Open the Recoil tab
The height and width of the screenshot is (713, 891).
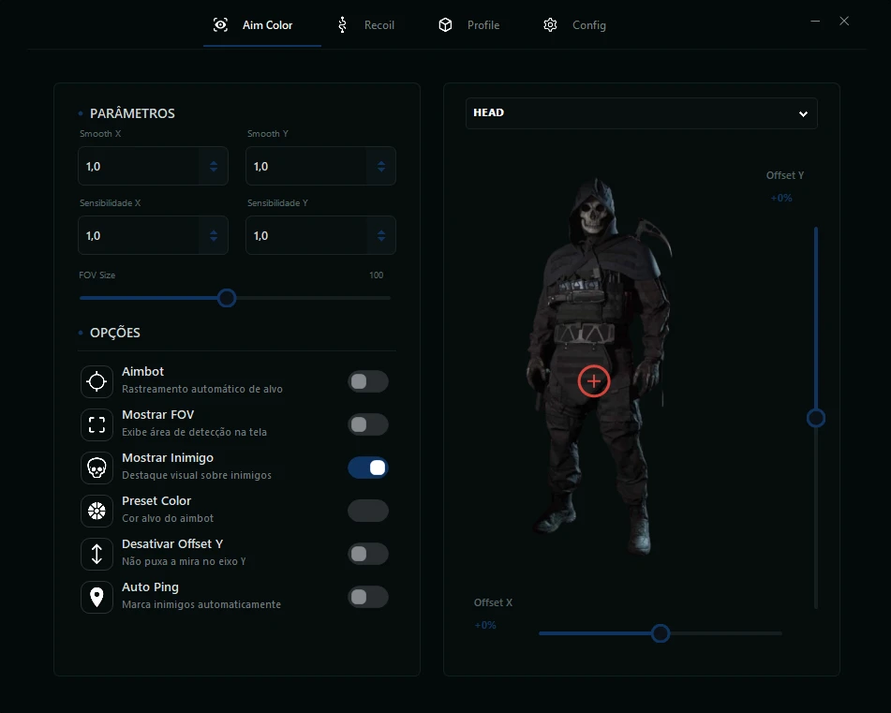pos(366,25)
